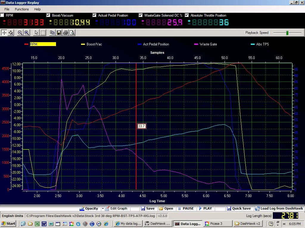Click the floppy disk save icon in top toolbar

click(59, 33)
